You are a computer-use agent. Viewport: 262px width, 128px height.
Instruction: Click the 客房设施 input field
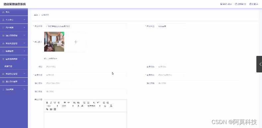pos(198,66)
